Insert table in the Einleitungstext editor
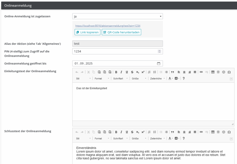Viewport: 237px width, 164px height. point(213,72)
